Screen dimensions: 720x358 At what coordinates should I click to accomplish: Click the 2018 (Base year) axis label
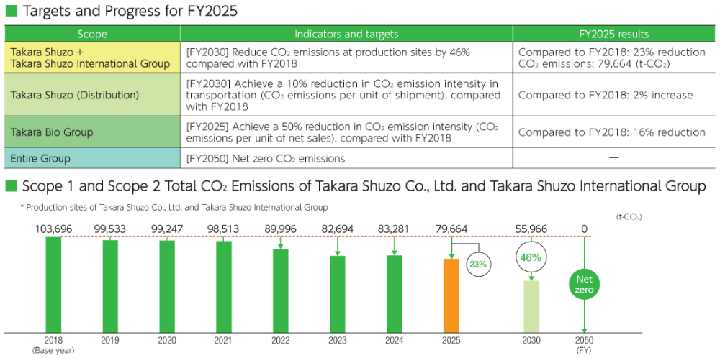coord(53,345)
